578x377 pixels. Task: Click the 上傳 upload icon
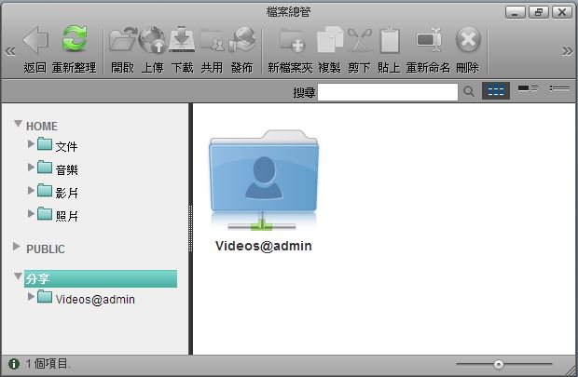(152, 41)
